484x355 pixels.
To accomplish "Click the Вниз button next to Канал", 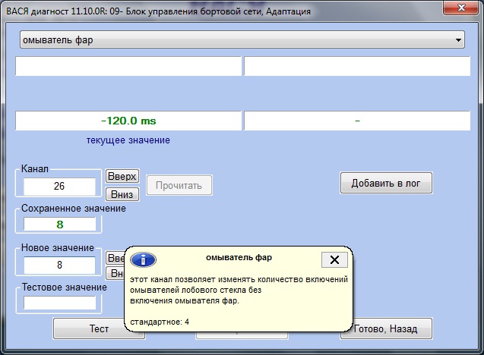I will (x=122, y=194).
